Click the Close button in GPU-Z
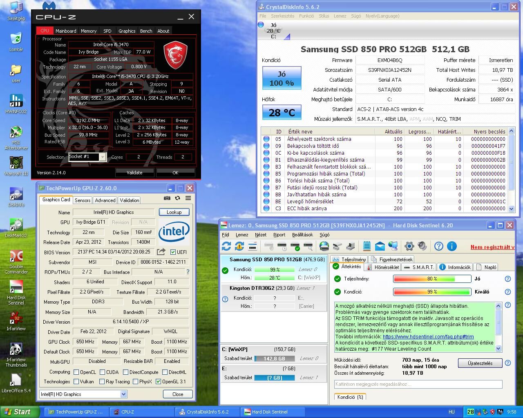 pos(178,394)
